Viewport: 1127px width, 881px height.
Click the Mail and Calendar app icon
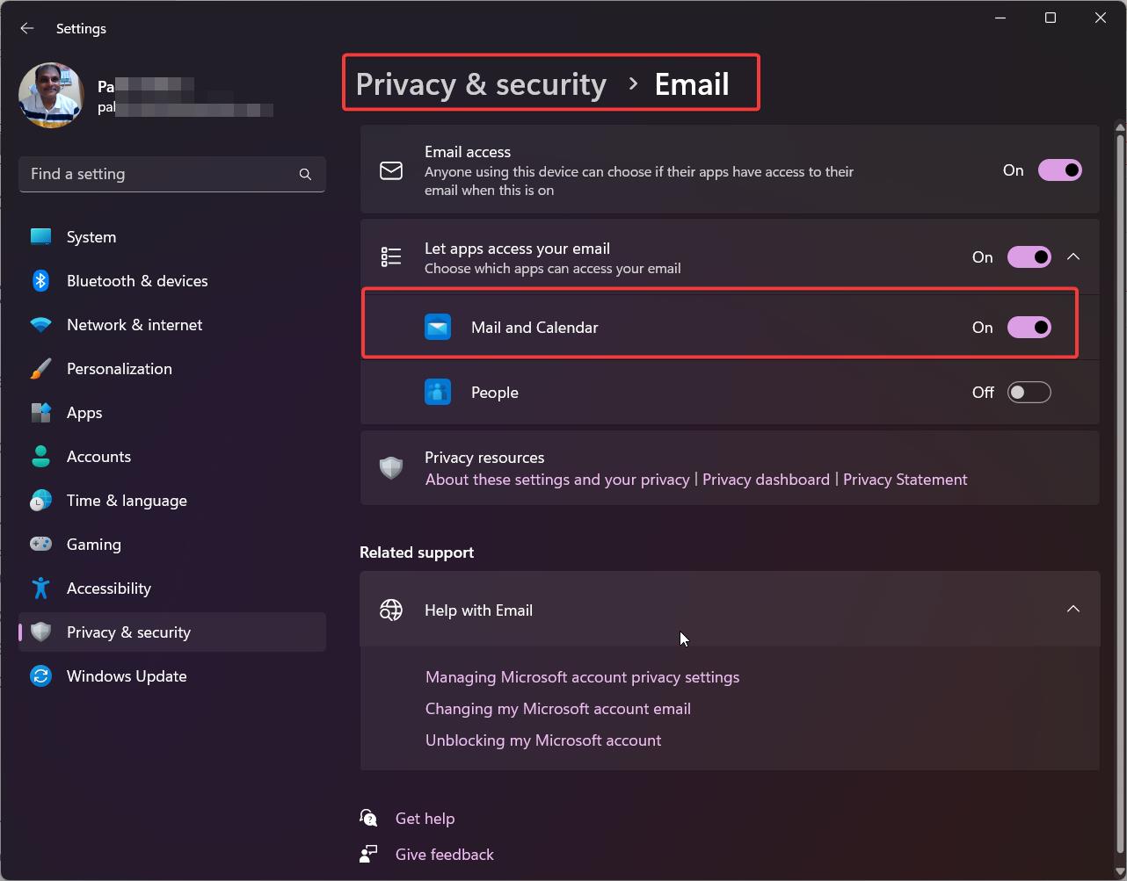coord(438,328)
